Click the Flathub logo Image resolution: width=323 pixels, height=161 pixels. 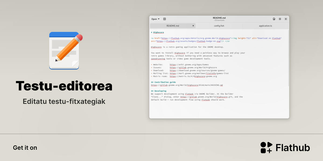(285, 148)
